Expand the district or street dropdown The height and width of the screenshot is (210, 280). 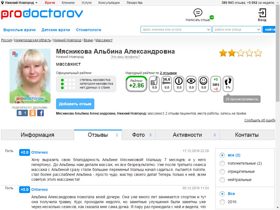(237, 30)
